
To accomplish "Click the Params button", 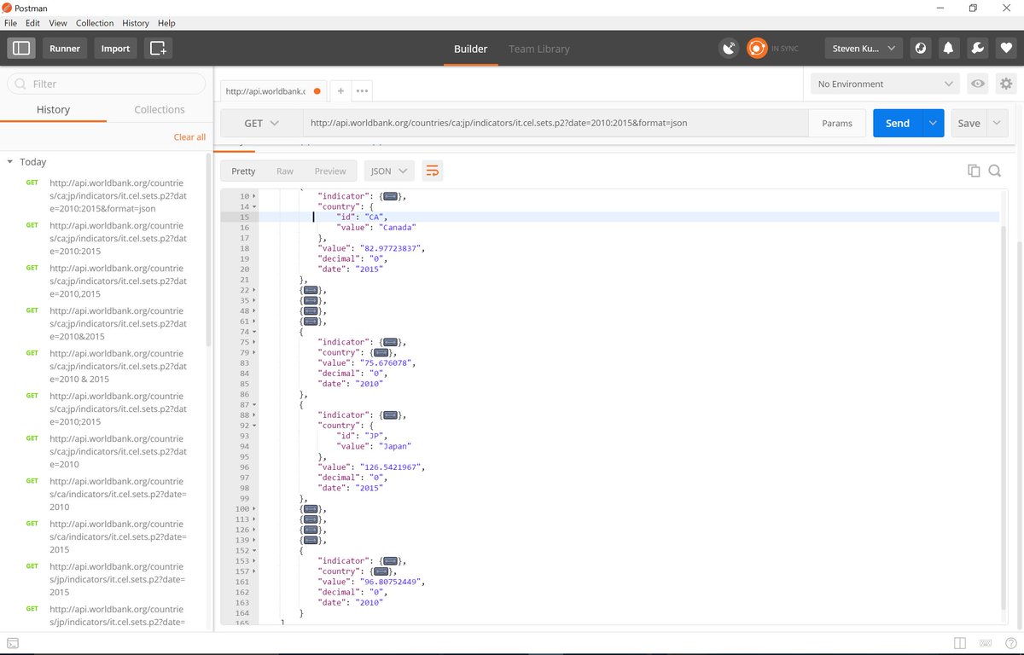I will tap(837, 123).
